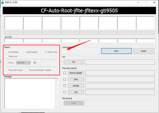
Task: Choose a file with the PHONE button
Action: tap(76, 86)
